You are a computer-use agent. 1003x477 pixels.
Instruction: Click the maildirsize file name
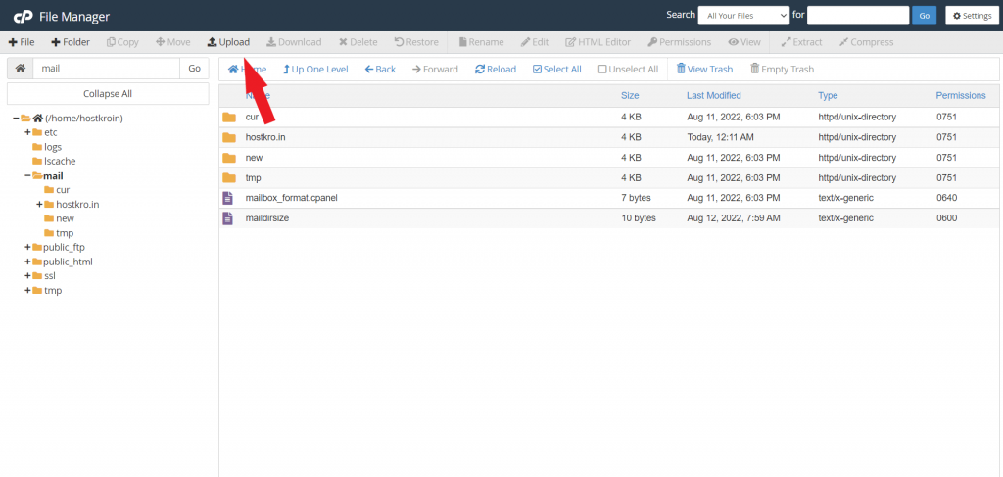267,218
